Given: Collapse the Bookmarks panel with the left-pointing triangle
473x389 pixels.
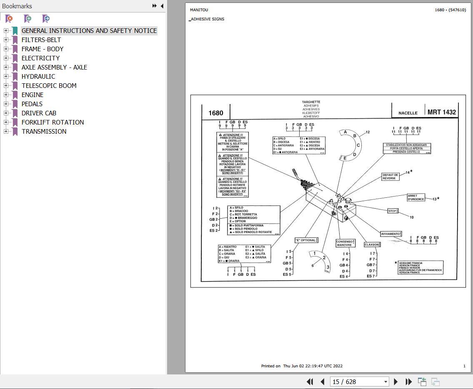Looking at the screenshot, I should coord(162,6).
